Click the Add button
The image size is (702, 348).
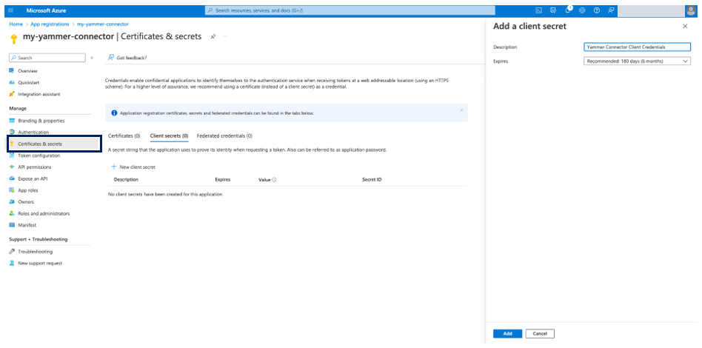pyautogui.click(x=508, y=334)
